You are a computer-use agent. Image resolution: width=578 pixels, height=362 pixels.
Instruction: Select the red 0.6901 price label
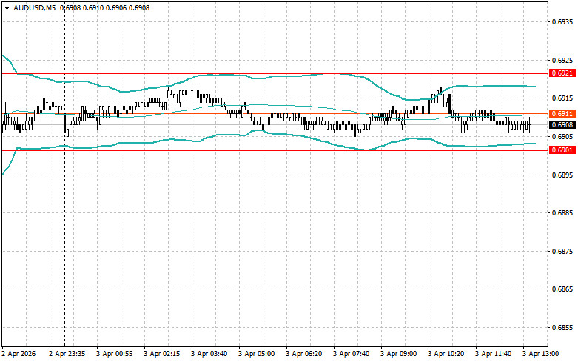pos(562,150)
